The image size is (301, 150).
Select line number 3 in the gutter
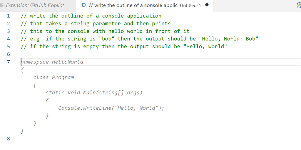(8, 31)
